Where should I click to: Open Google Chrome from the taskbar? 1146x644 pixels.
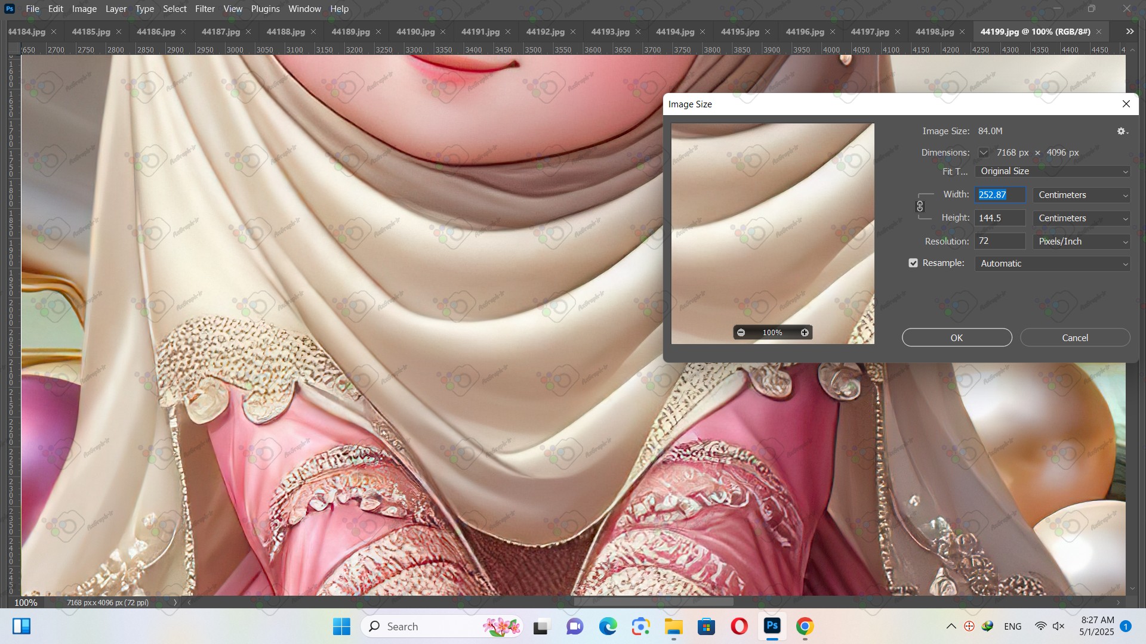tap(805, 627)
